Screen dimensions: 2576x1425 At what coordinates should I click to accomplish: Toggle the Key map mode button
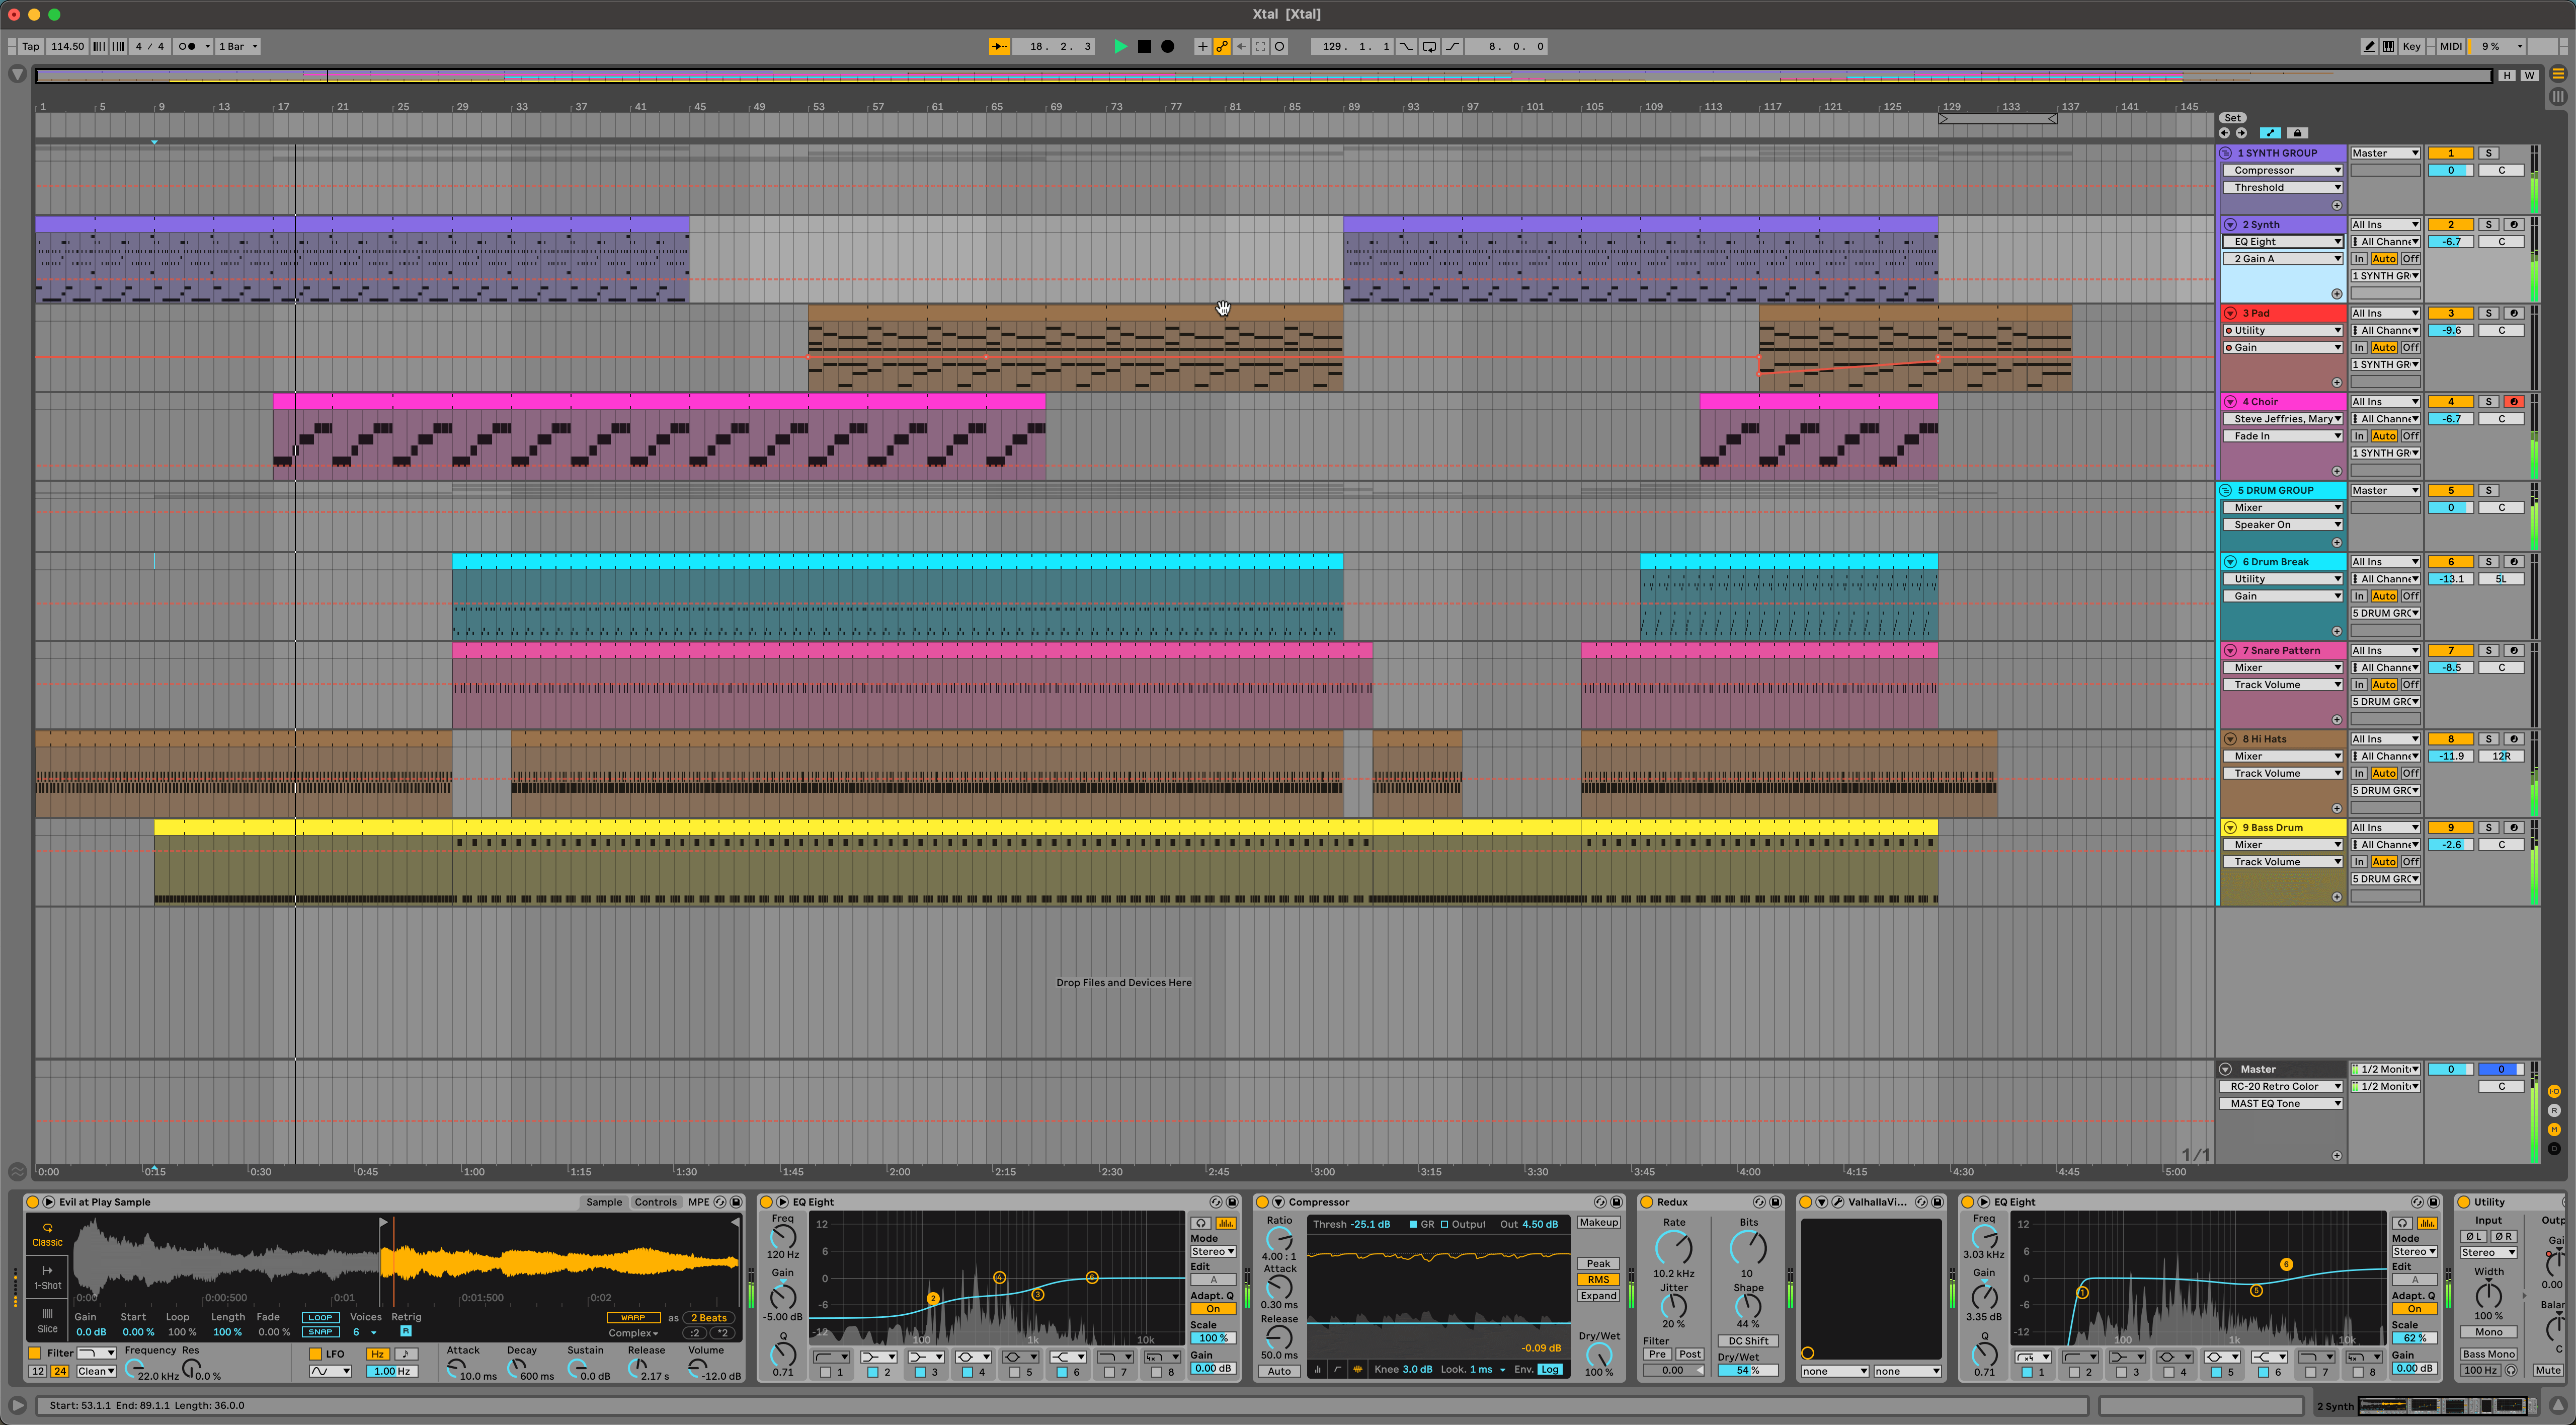[2412, 46]
